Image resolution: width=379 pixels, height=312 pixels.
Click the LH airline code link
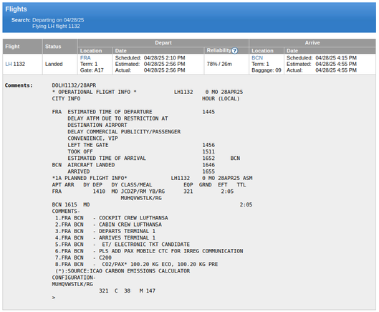pos(9,64)
